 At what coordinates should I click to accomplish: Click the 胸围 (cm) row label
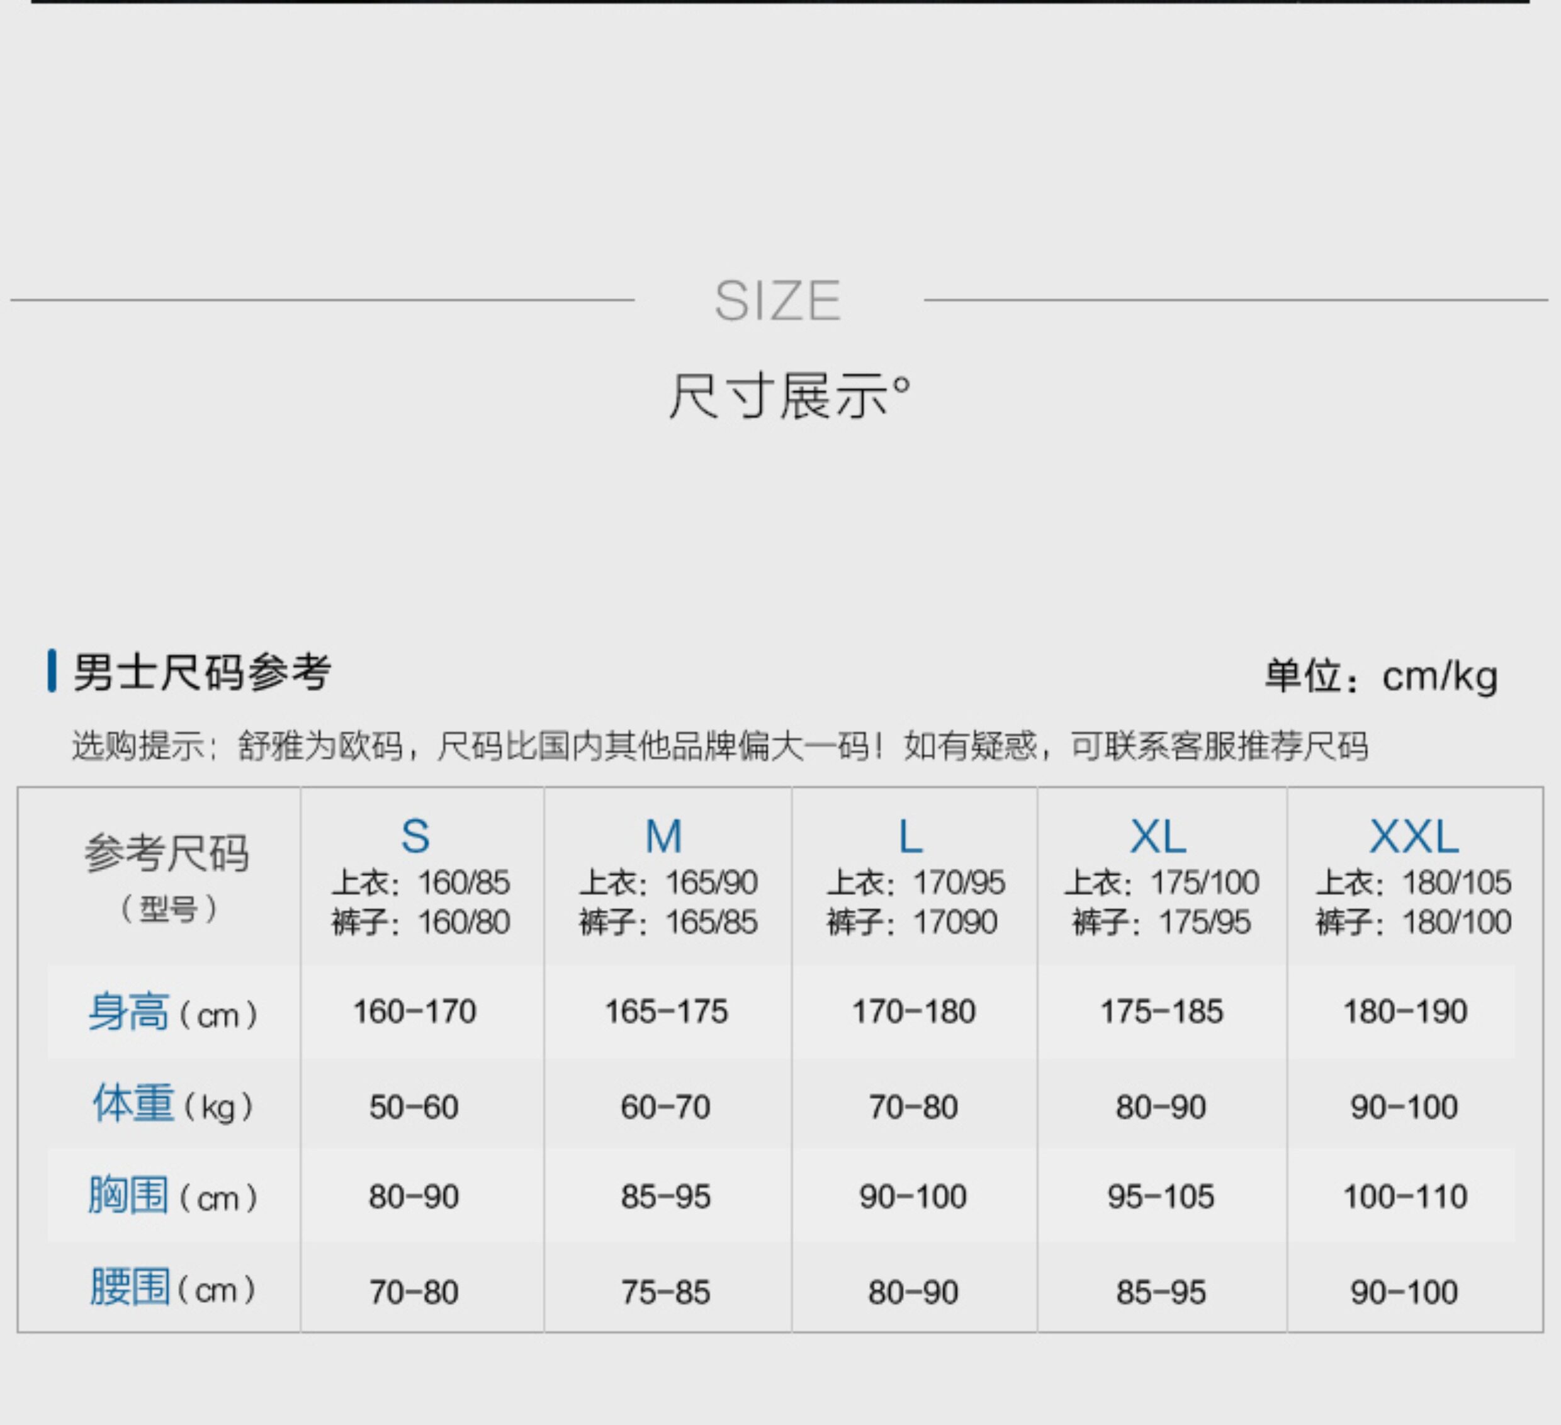[172, 1196]
